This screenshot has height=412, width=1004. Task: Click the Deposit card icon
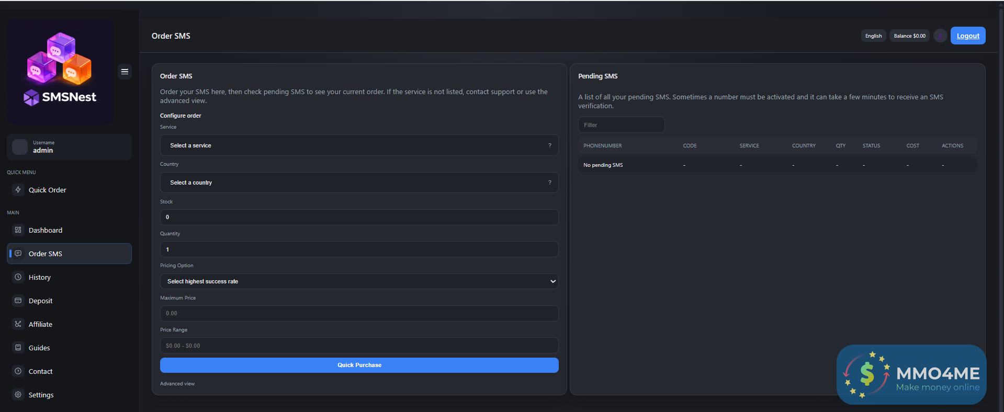click(18, 301)
